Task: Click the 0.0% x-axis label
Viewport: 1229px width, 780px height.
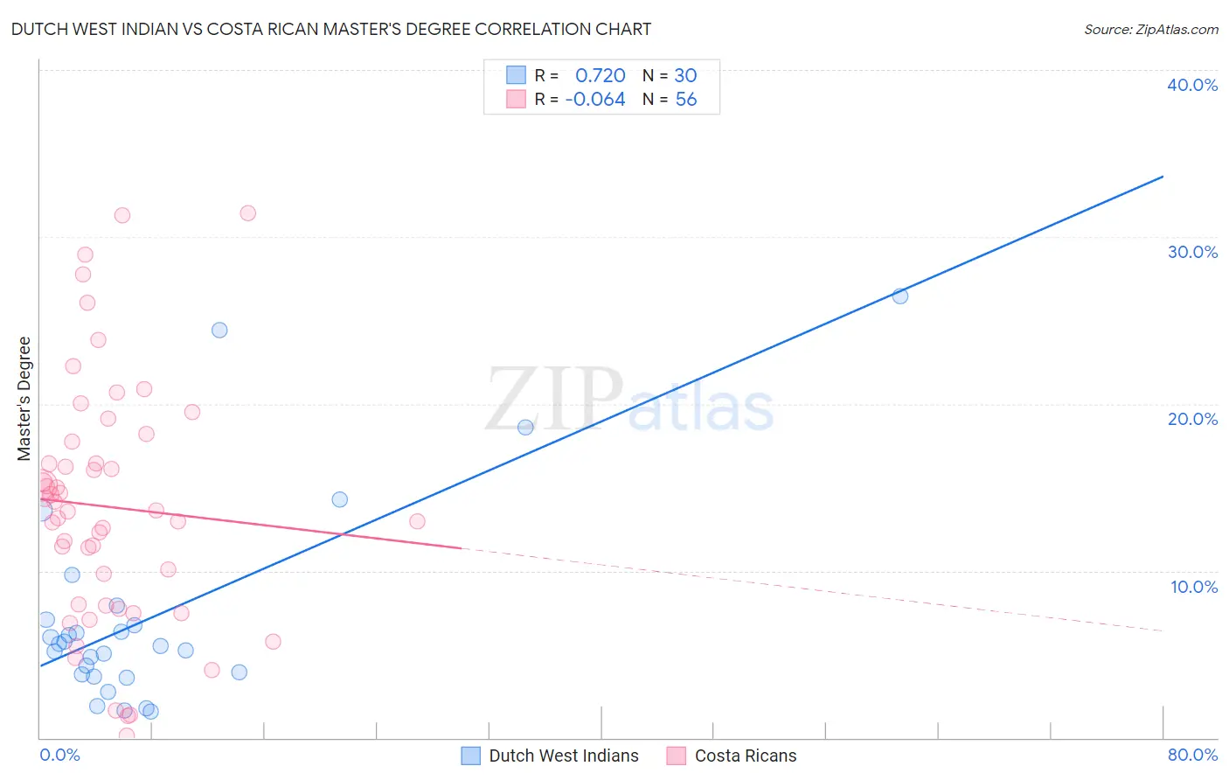Action: (x=59, y=755)
